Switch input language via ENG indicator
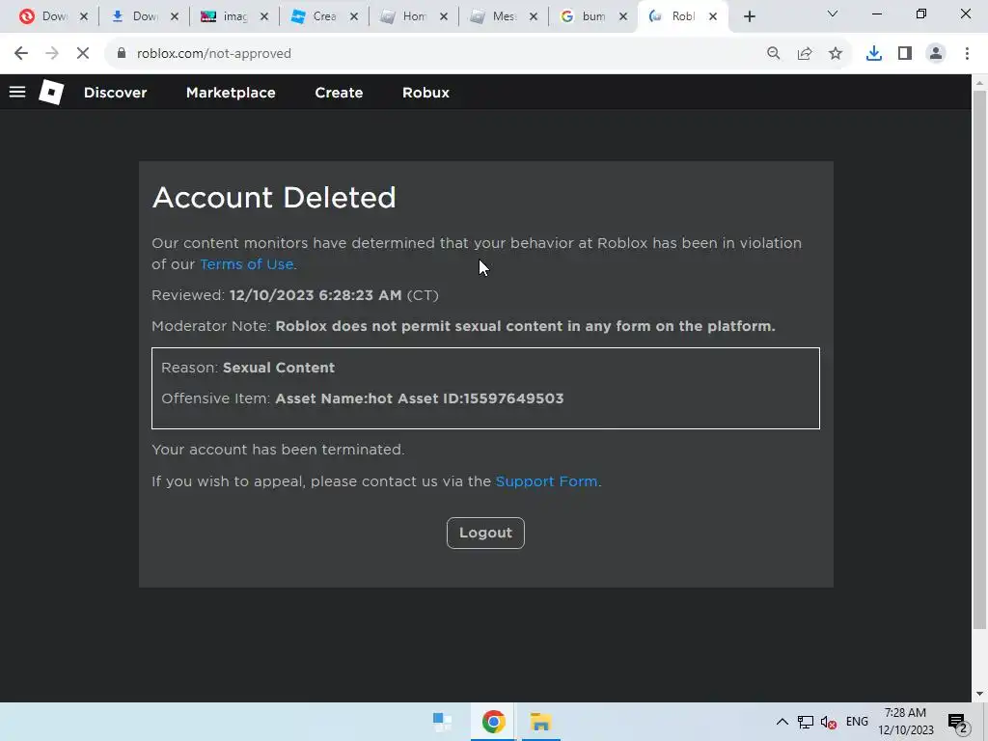The image size is (988, 741). click(857, 722)
